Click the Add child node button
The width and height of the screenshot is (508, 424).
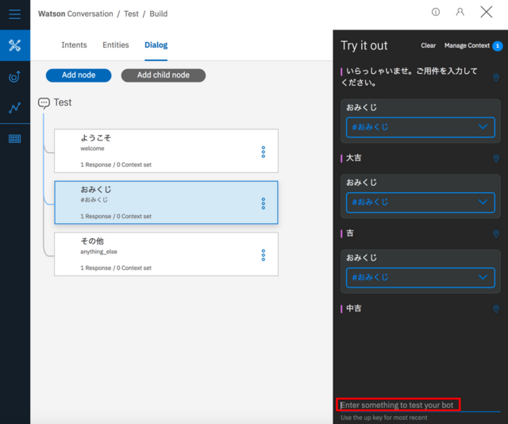point(164,75)
